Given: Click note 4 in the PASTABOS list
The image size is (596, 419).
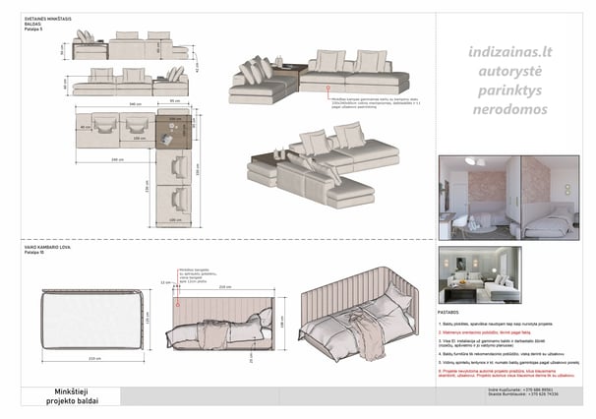Looking at the screenshot, I should (x=501, y=354).
